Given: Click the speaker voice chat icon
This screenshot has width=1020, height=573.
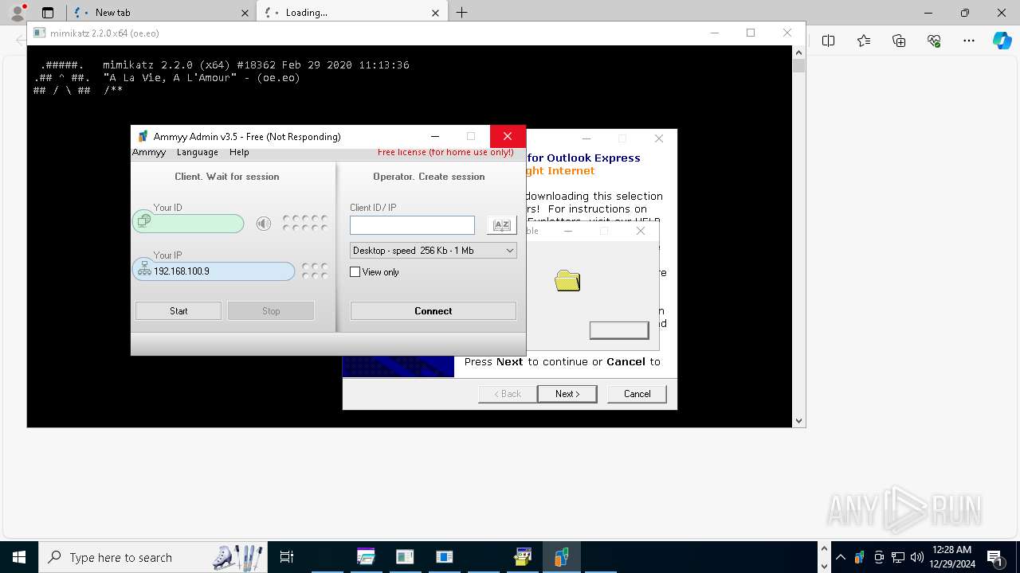Looking at the screenshot, I should tap(264, 224).
